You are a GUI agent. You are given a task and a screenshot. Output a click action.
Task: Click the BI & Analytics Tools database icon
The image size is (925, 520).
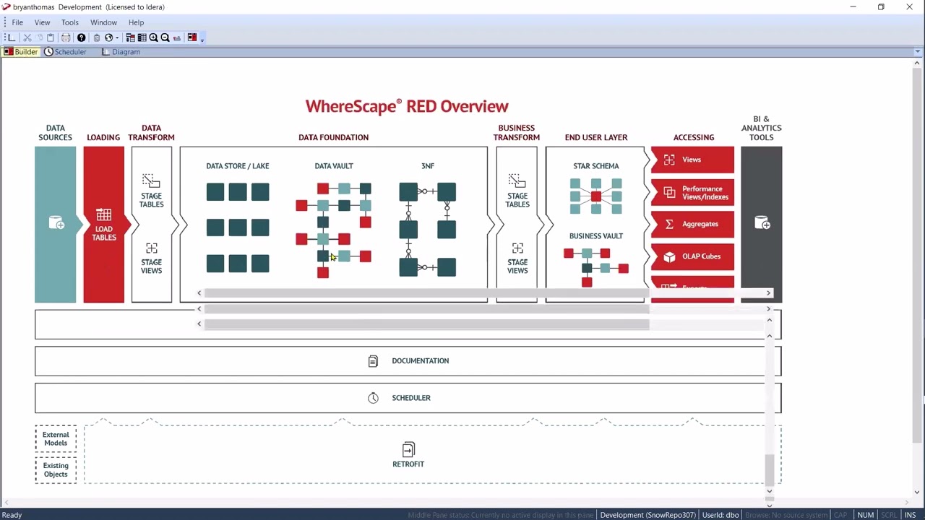point(762,223)
